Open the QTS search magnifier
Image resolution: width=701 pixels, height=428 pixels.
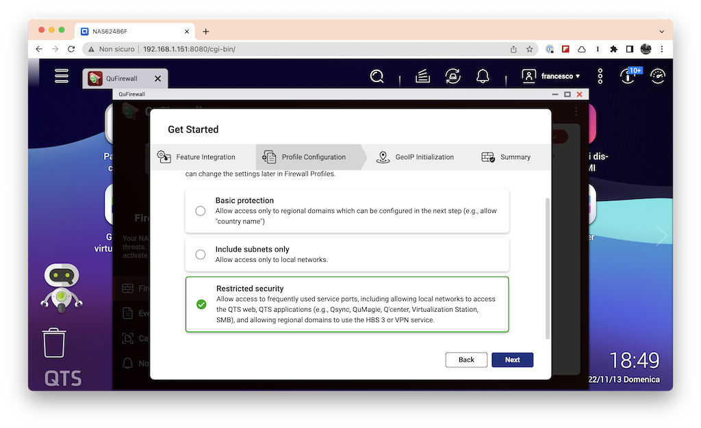pyautogui.click(x=377, y=77)
